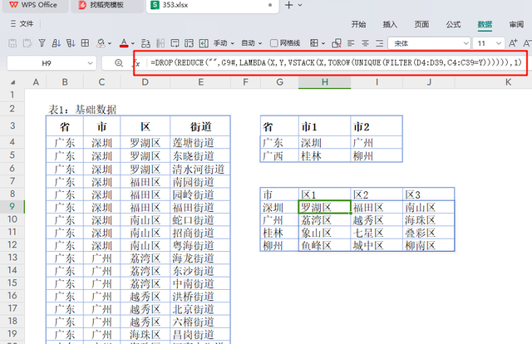Select row 9 header
This screenshot has height=344, width=532.
(12, 206)
